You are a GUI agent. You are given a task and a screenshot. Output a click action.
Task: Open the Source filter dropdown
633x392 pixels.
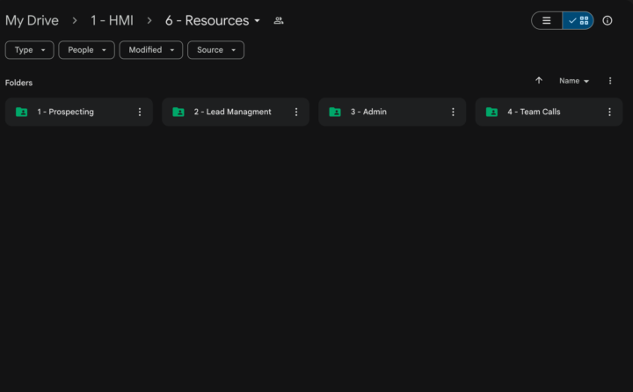tap(215, 50)
